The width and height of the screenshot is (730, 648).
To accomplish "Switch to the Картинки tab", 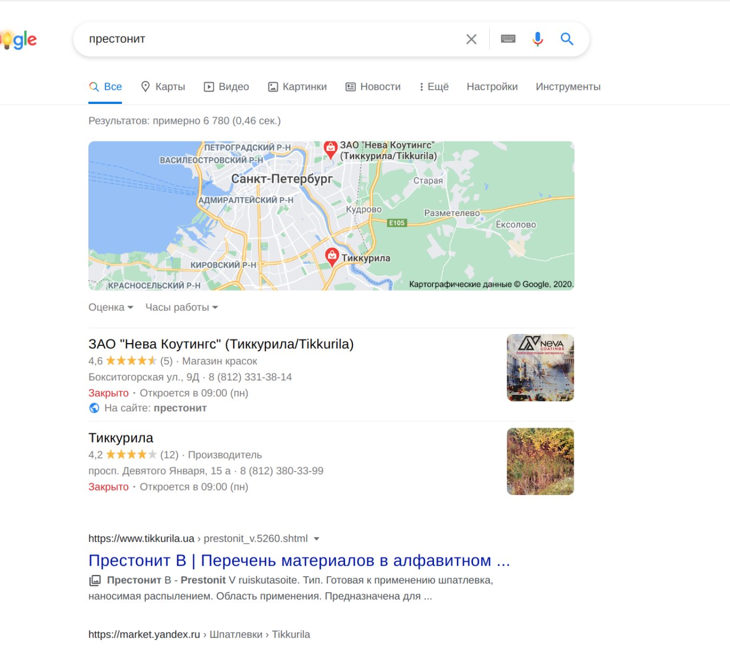I will (297, 87).
